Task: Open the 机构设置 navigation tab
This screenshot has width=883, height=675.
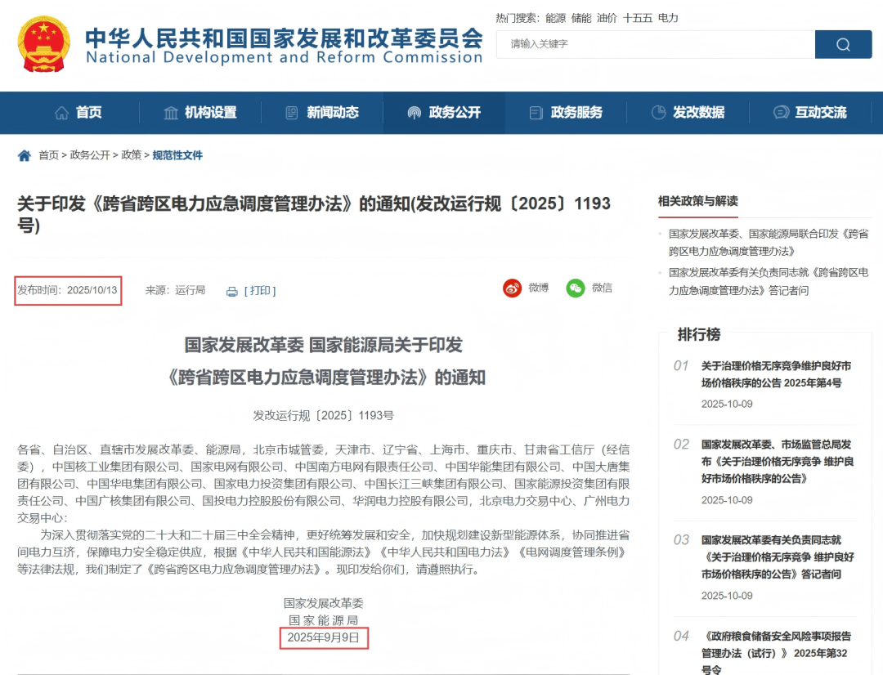Action: [x=200, y=113]
